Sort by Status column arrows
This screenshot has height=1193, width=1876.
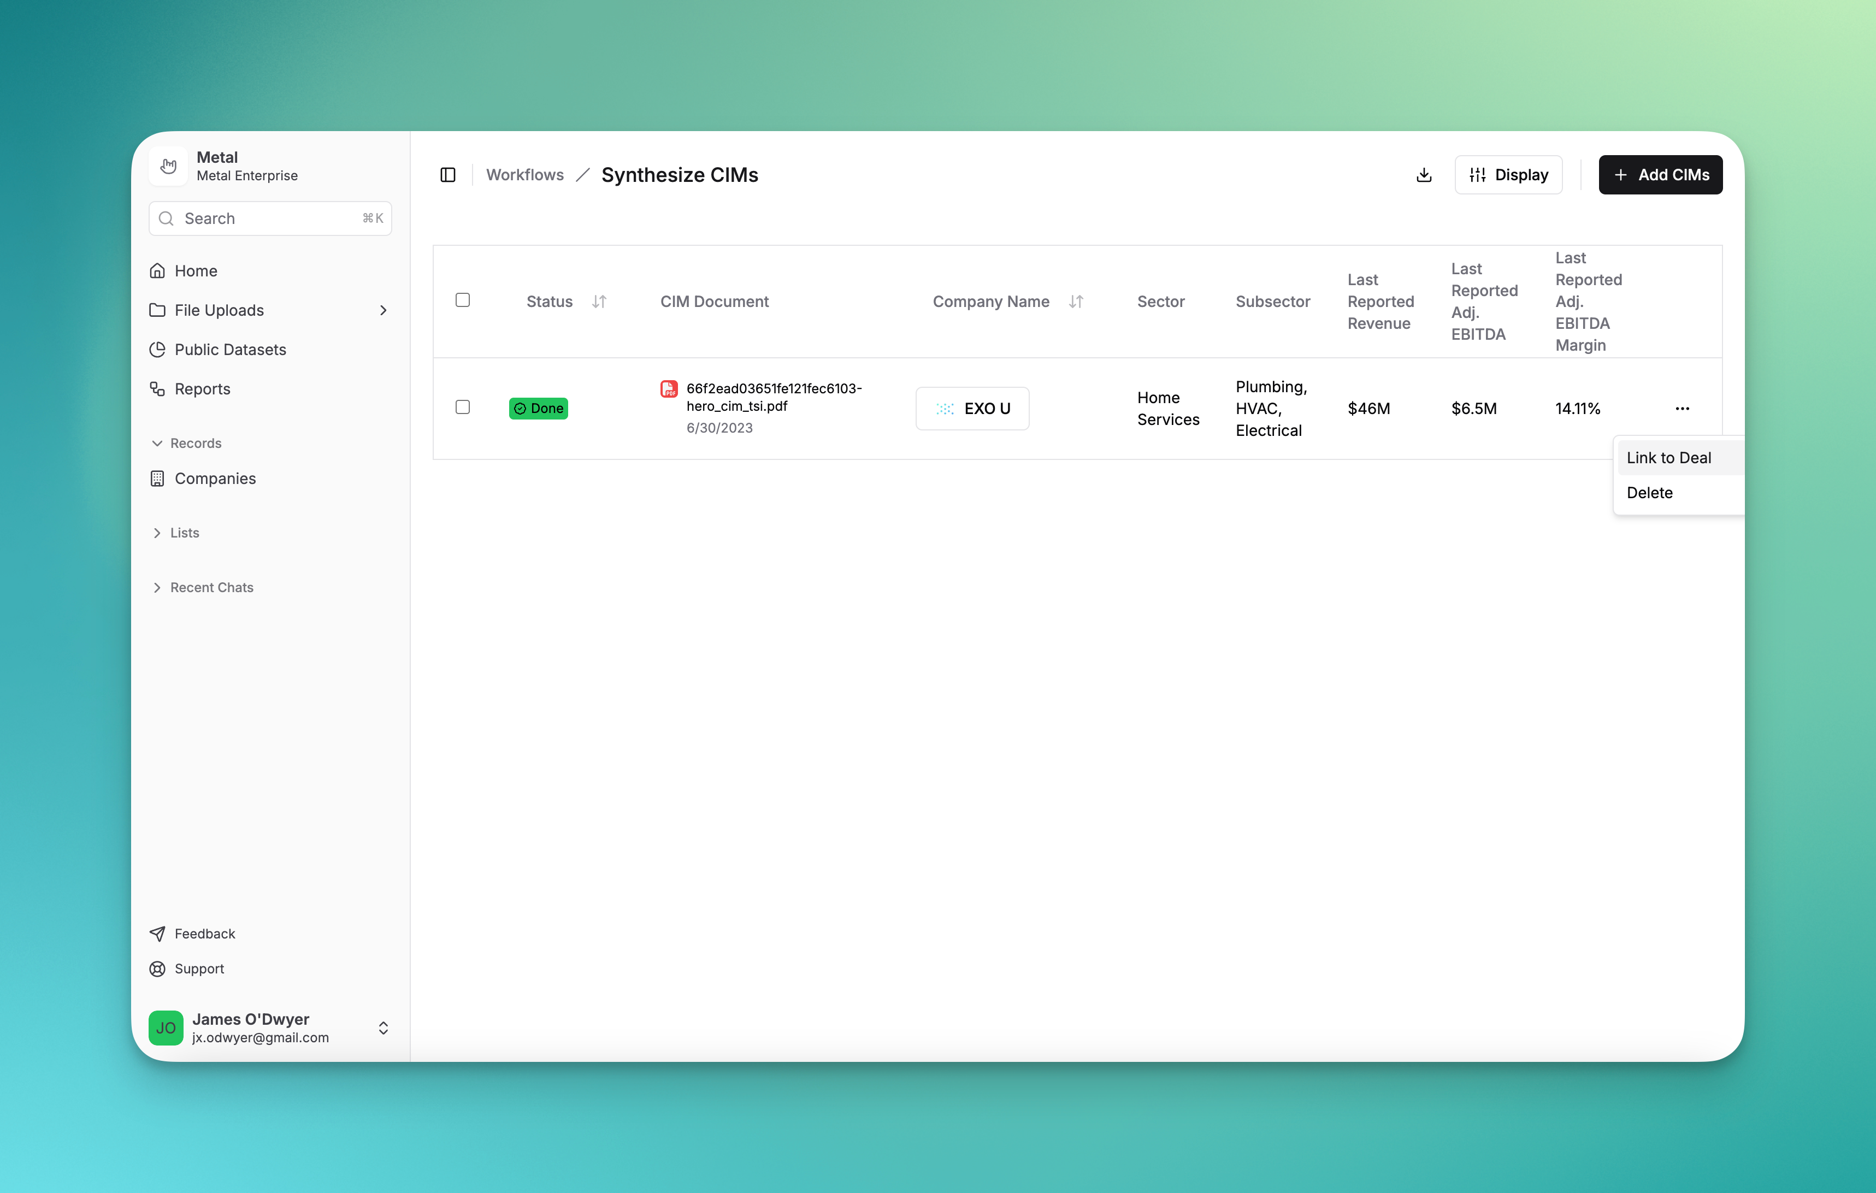tap(598, 302)
